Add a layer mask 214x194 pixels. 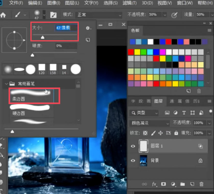(163, 184)
